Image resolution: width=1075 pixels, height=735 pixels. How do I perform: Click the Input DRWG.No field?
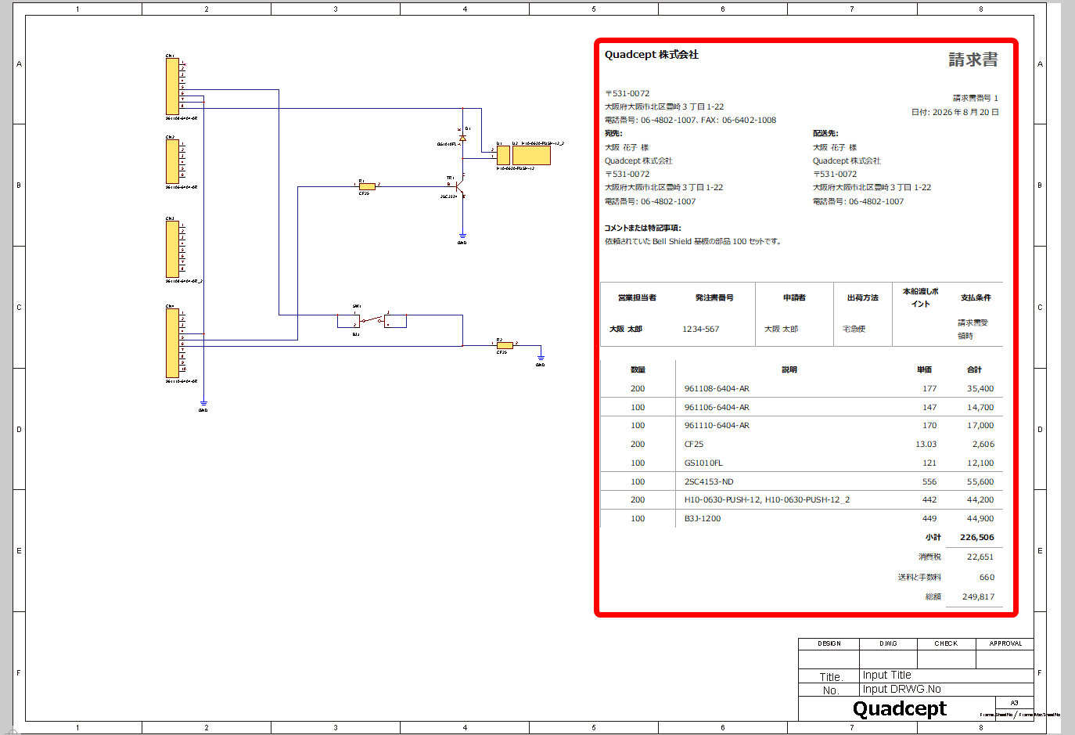947,690
